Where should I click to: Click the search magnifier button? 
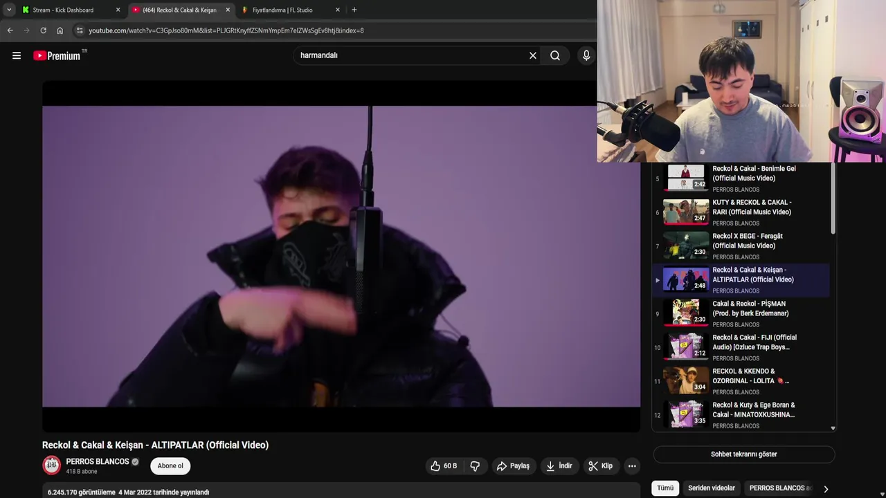[x=555, y=55]
